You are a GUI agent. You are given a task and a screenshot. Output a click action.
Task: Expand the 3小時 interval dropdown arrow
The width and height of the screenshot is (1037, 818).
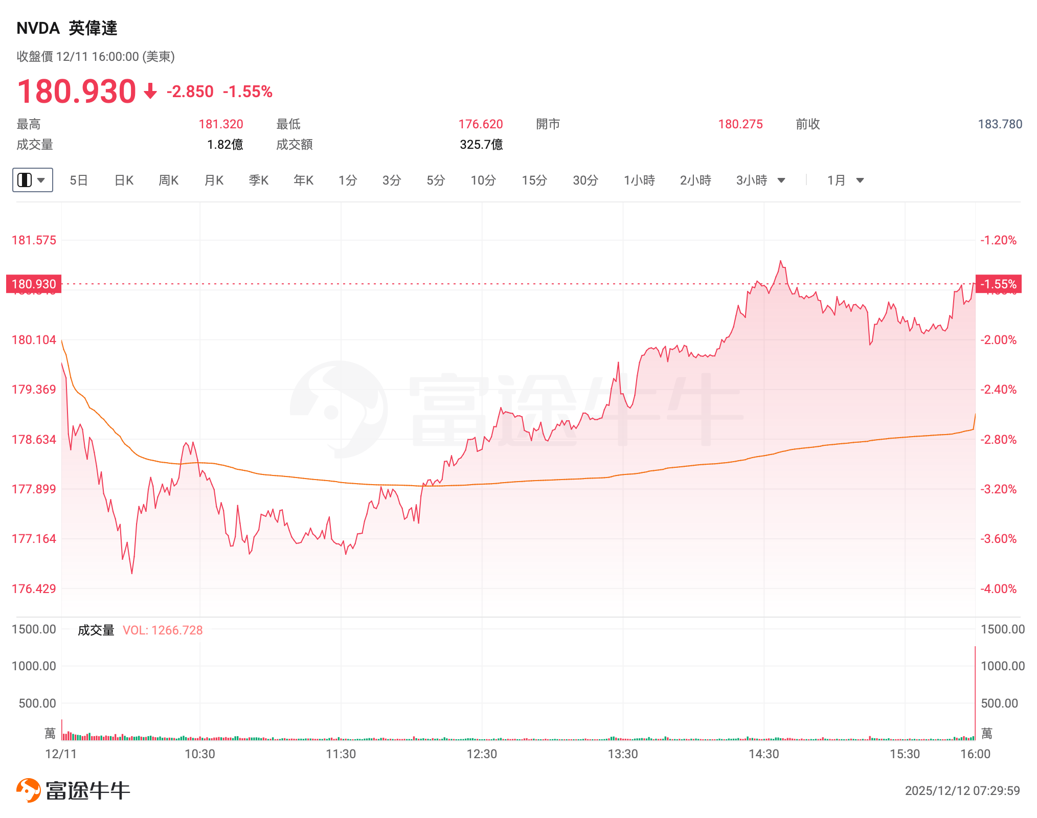click(x=781, y=180)
